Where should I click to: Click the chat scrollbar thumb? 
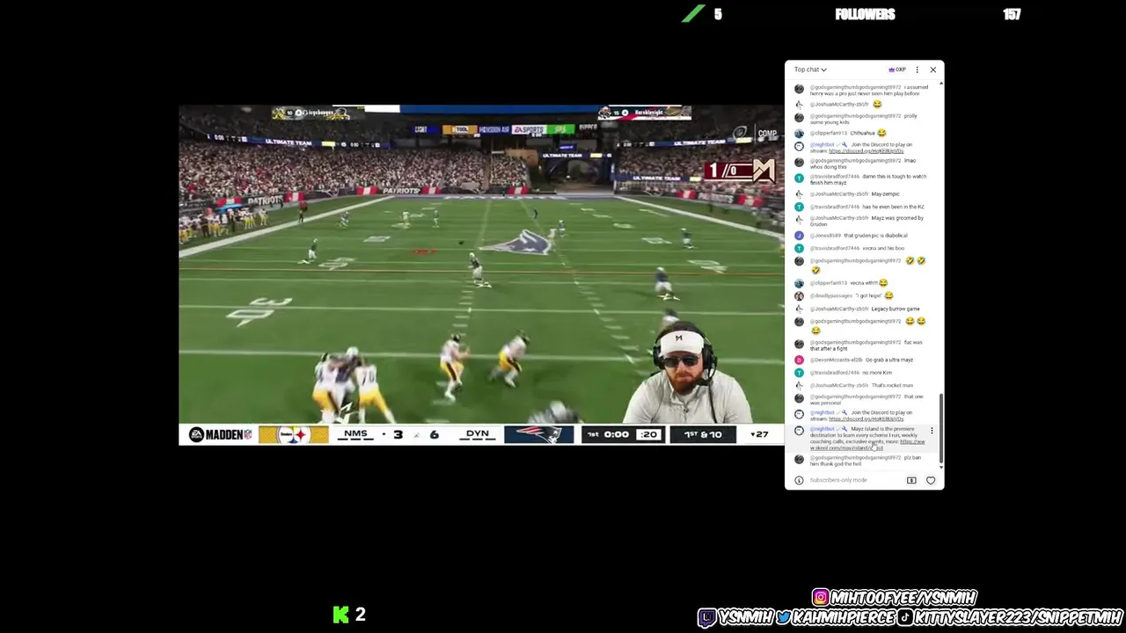(x=940, y=429)
